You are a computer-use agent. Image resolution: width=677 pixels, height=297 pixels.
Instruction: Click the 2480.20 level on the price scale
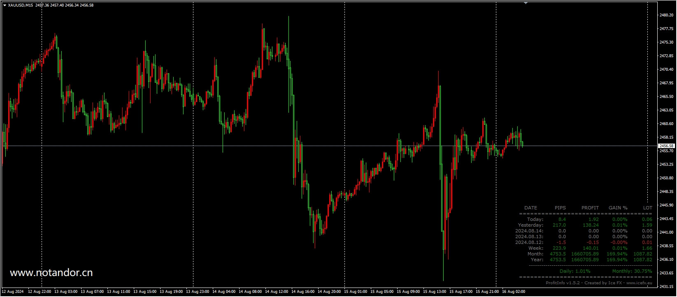tap(666, 15)
